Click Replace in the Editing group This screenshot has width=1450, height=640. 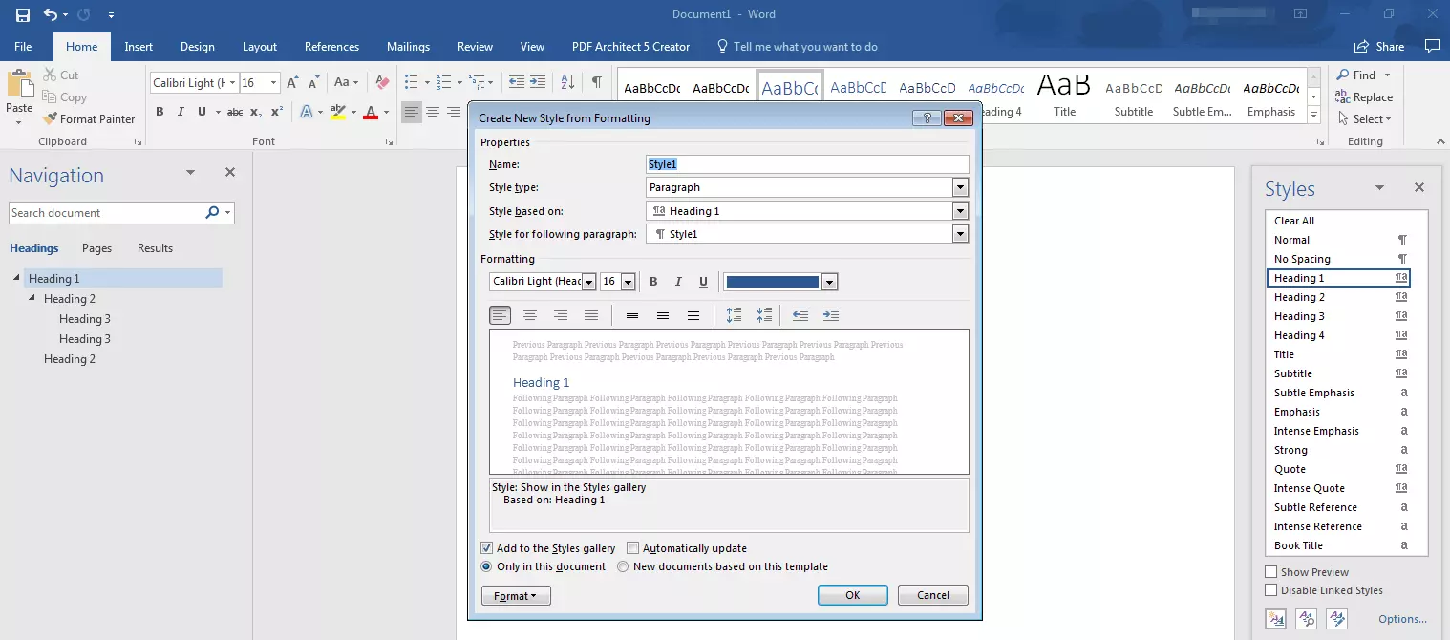coord(1364,97)
